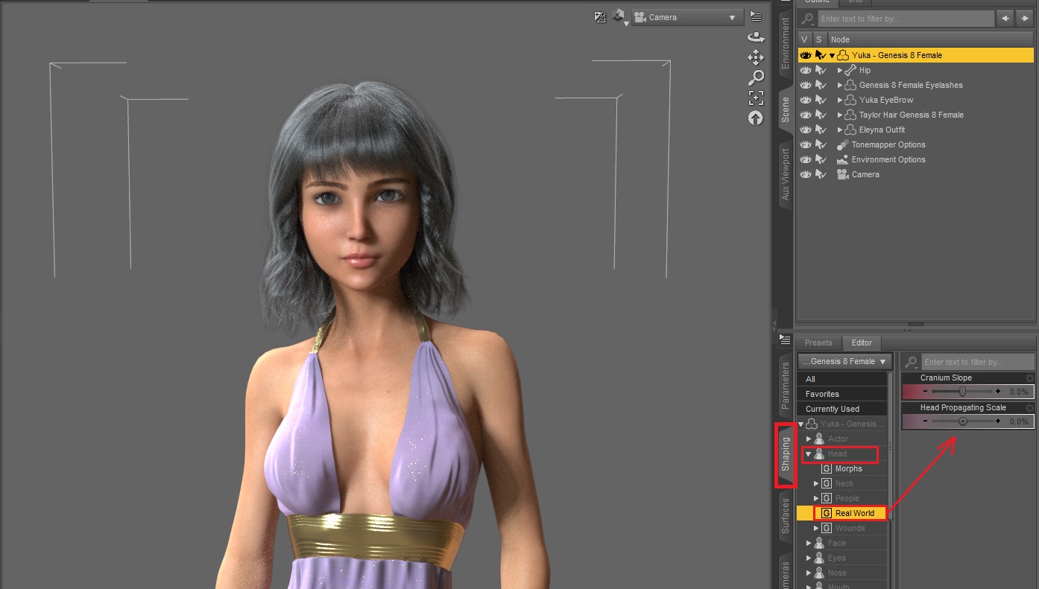Open the viewport options menu icon
Screen dimensions: 1039x589
(x=756, y=16)
